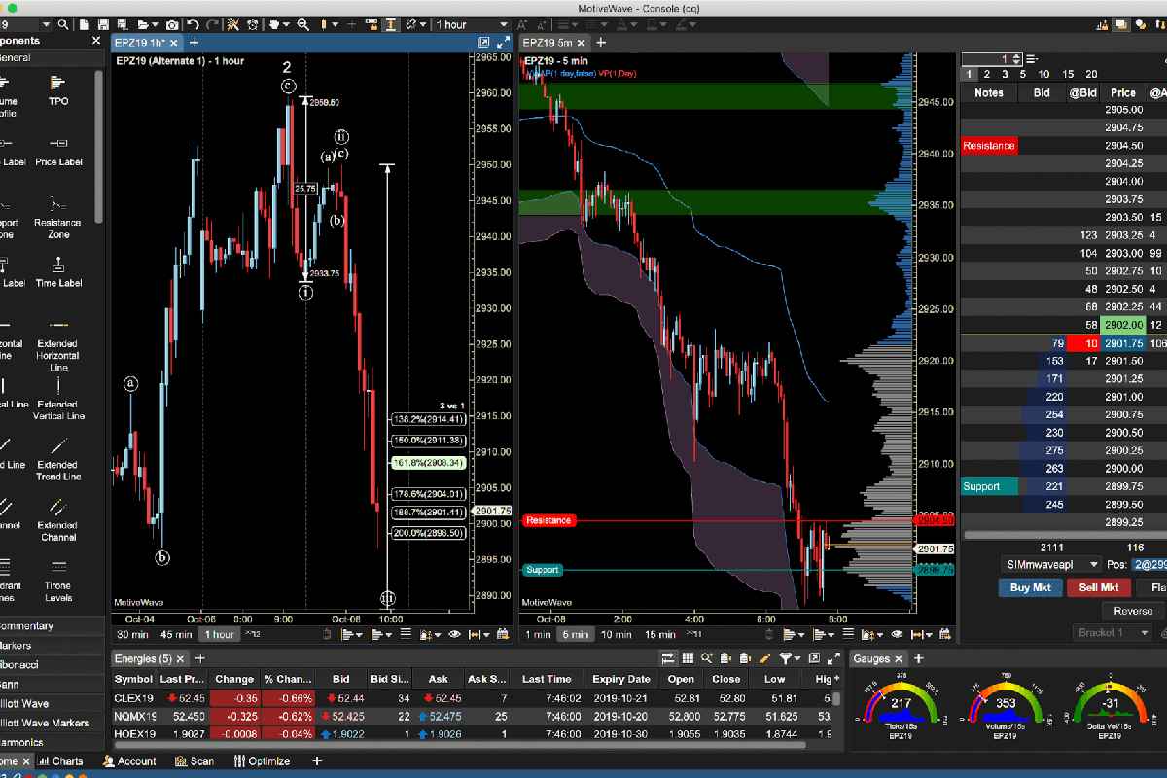The image size is (1167, 778).
Task: Select the Time Label component
Action: (x=57, y=271)
